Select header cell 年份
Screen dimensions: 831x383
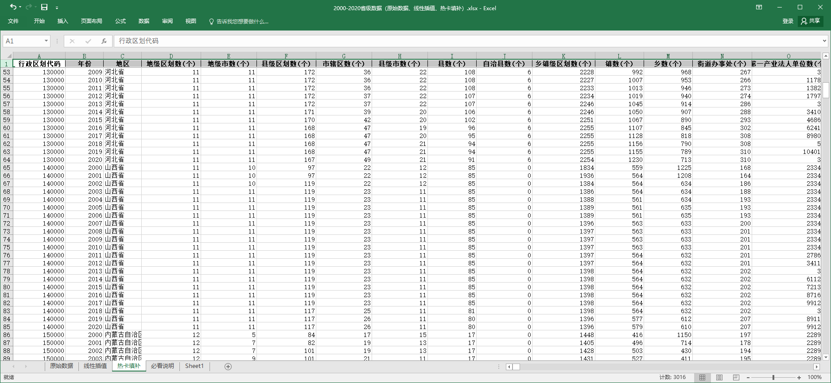pos(85,64)
